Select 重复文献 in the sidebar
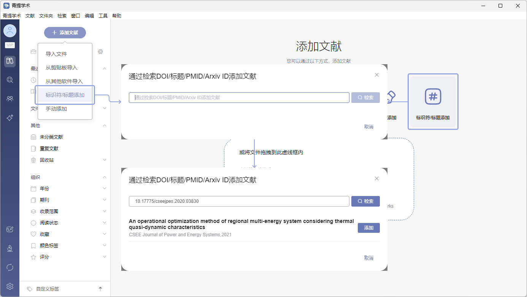 click(49, 148)
